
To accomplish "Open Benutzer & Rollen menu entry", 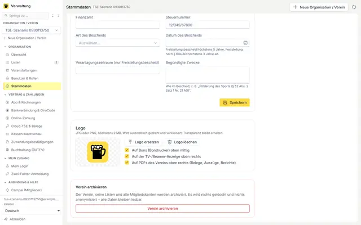I will click(x=32, y=78).
